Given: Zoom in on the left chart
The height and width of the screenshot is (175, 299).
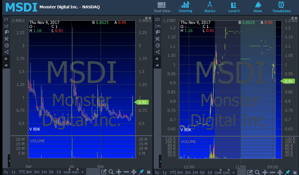Looking at the screenshot, I should pos(119,172).
